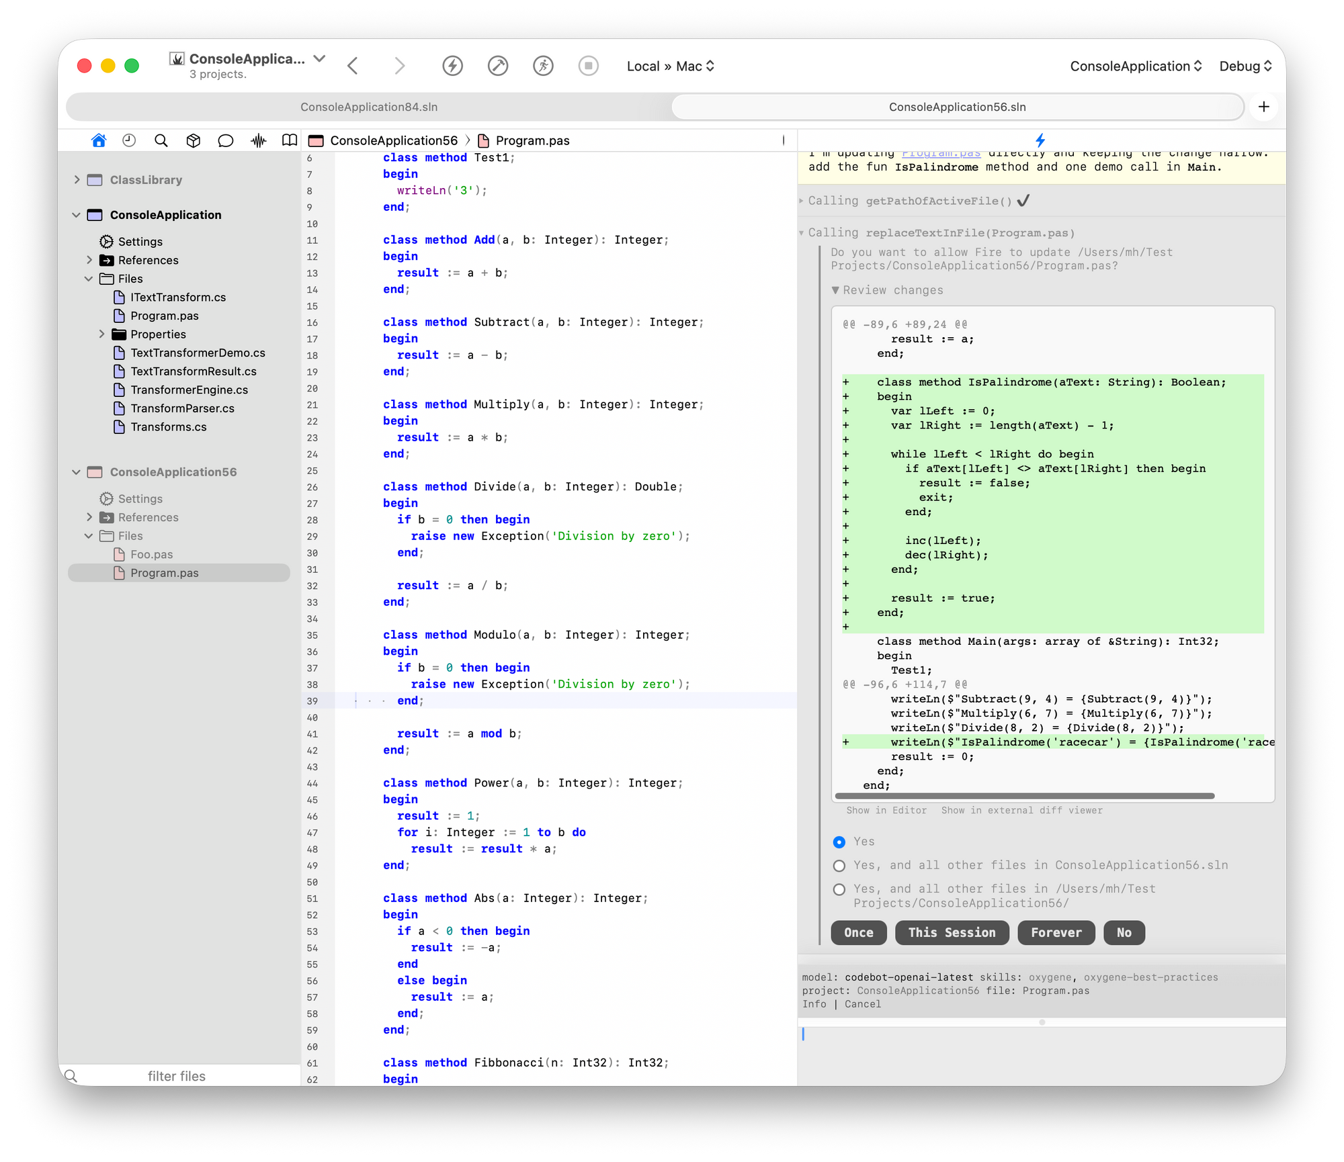Click ConsoleApplication56 in editor breadcrumb
The height and width of the screenshot is (1162, 1344).
tap(393, 140)
